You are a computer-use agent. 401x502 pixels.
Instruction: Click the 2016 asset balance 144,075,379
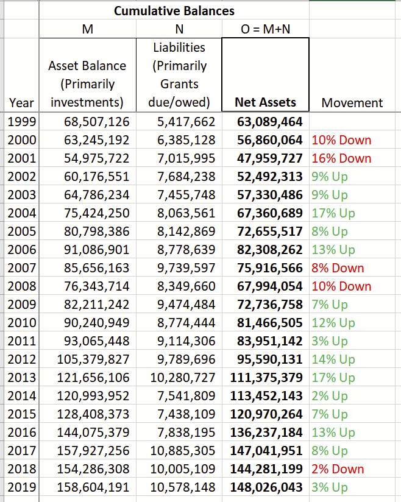tap(93, 433)
